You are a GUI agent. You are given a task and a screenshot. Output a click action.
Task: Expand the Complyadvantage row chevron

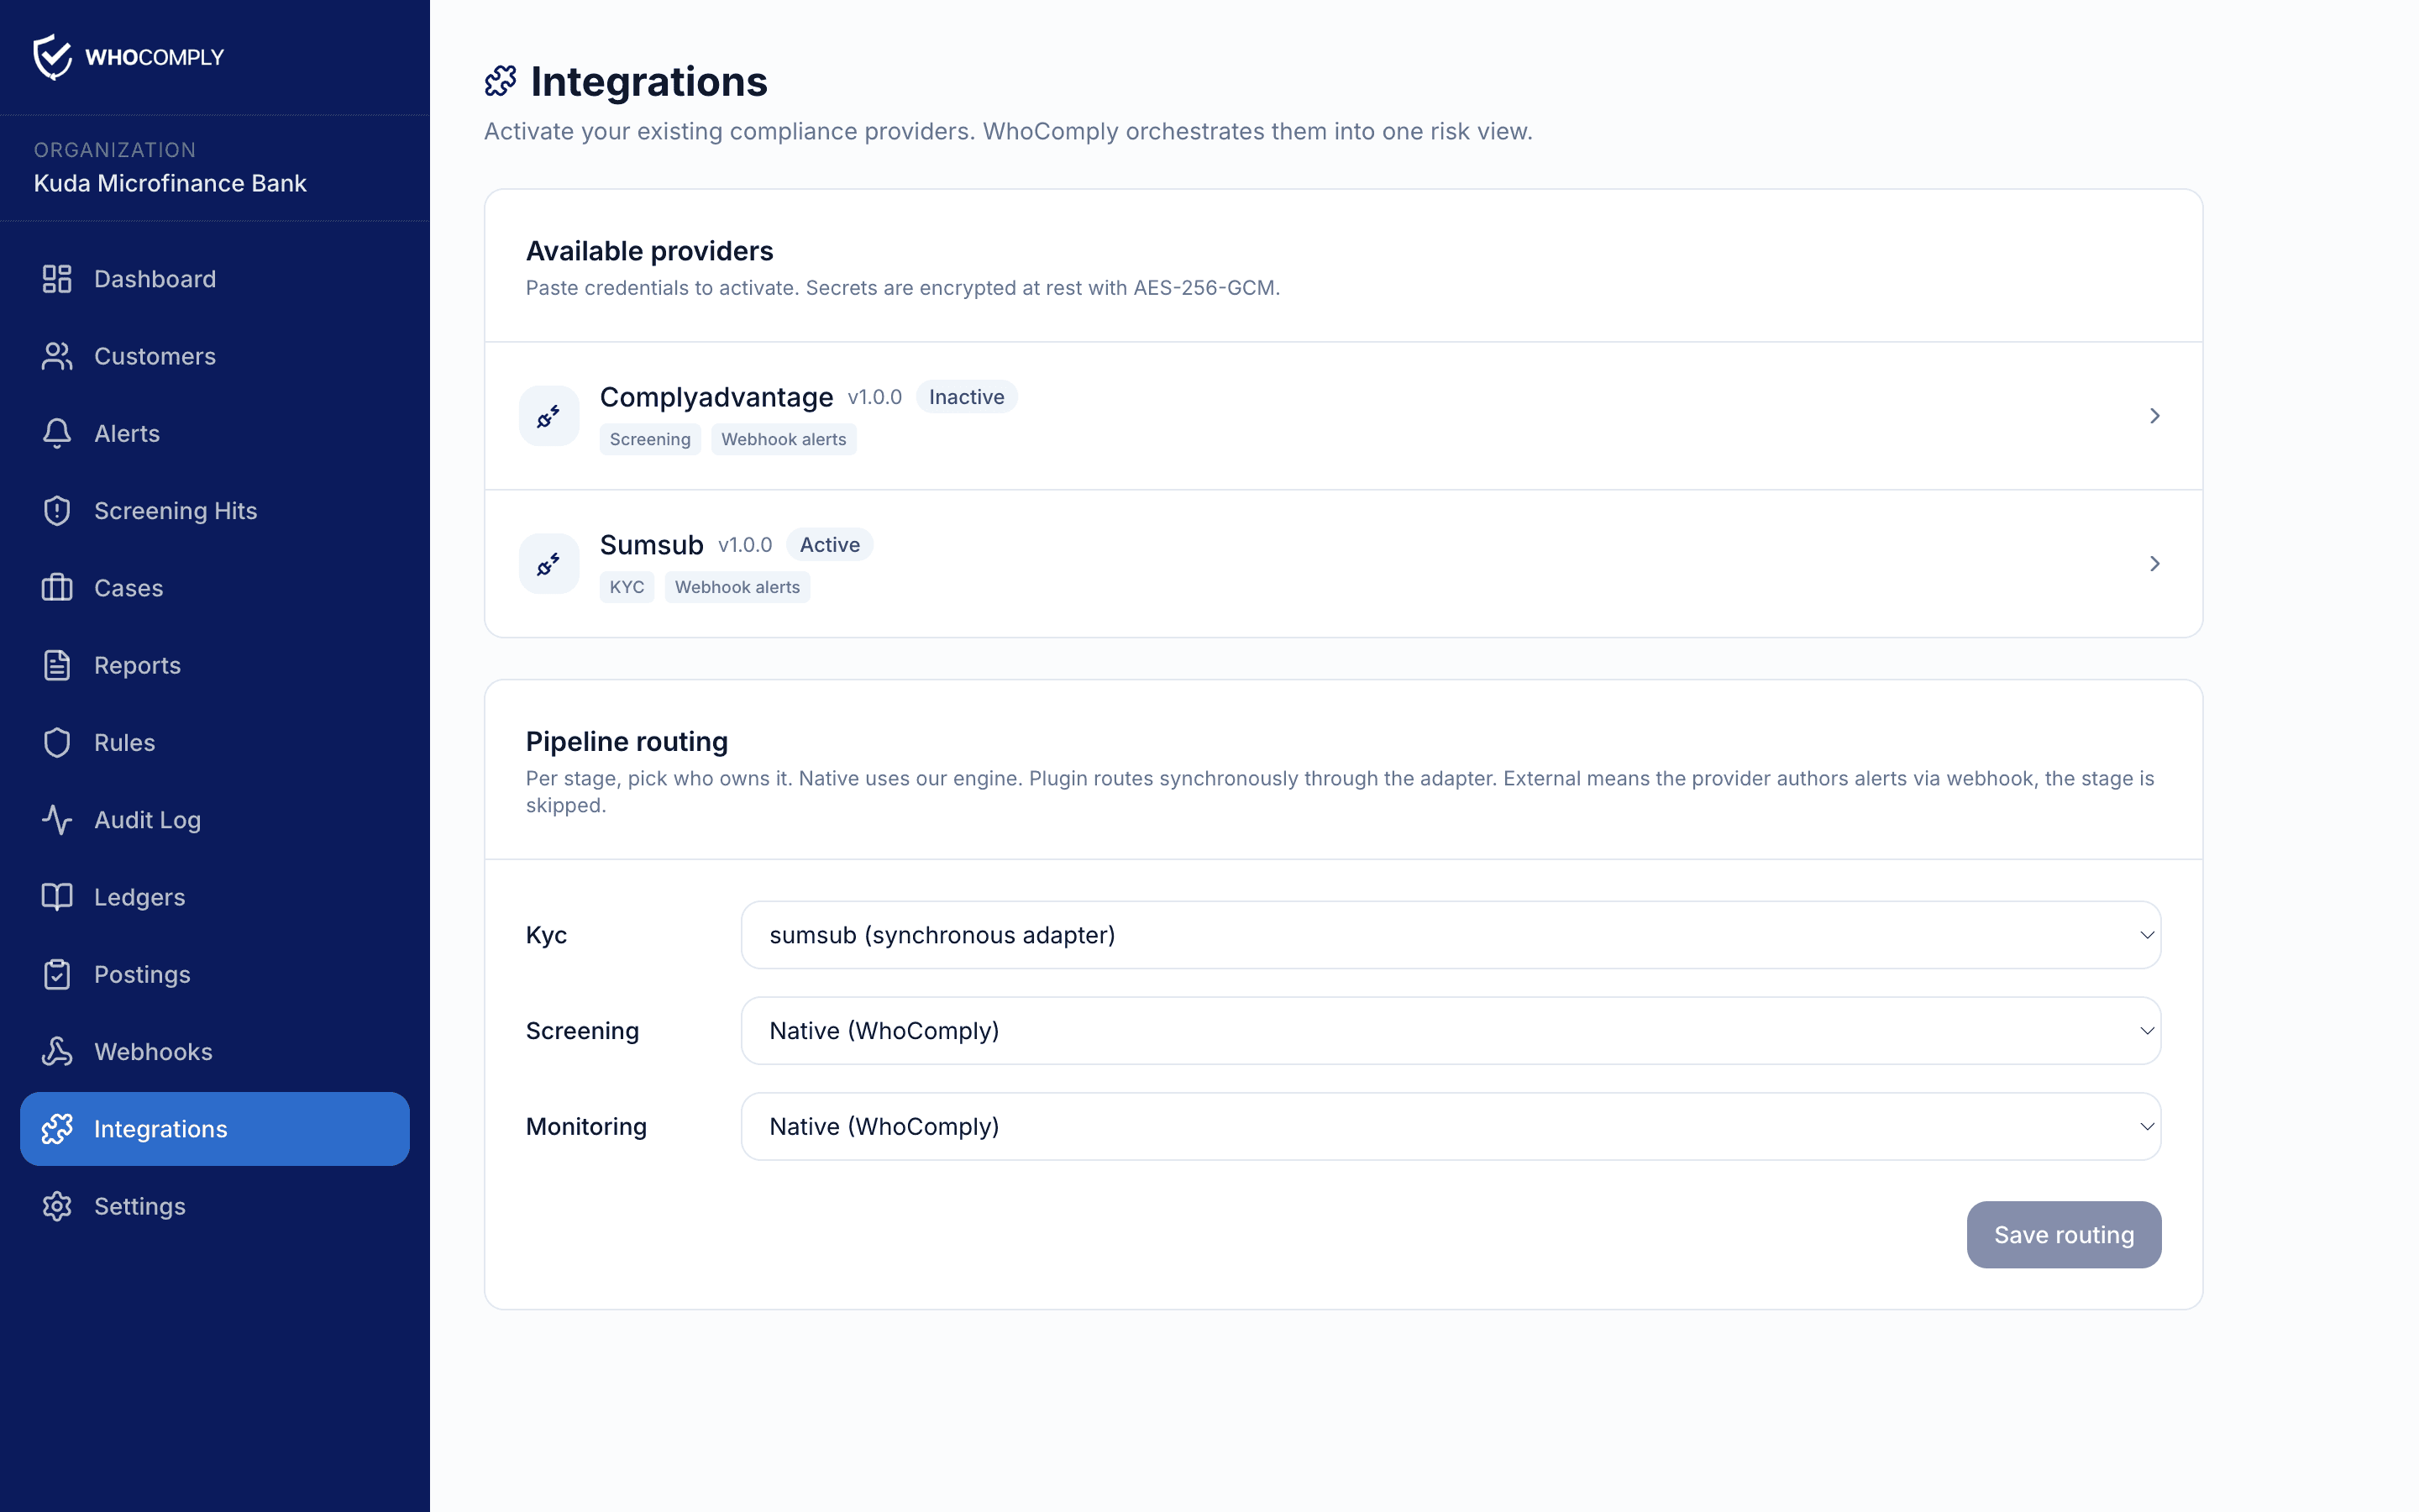click(x=2155, y=416)
